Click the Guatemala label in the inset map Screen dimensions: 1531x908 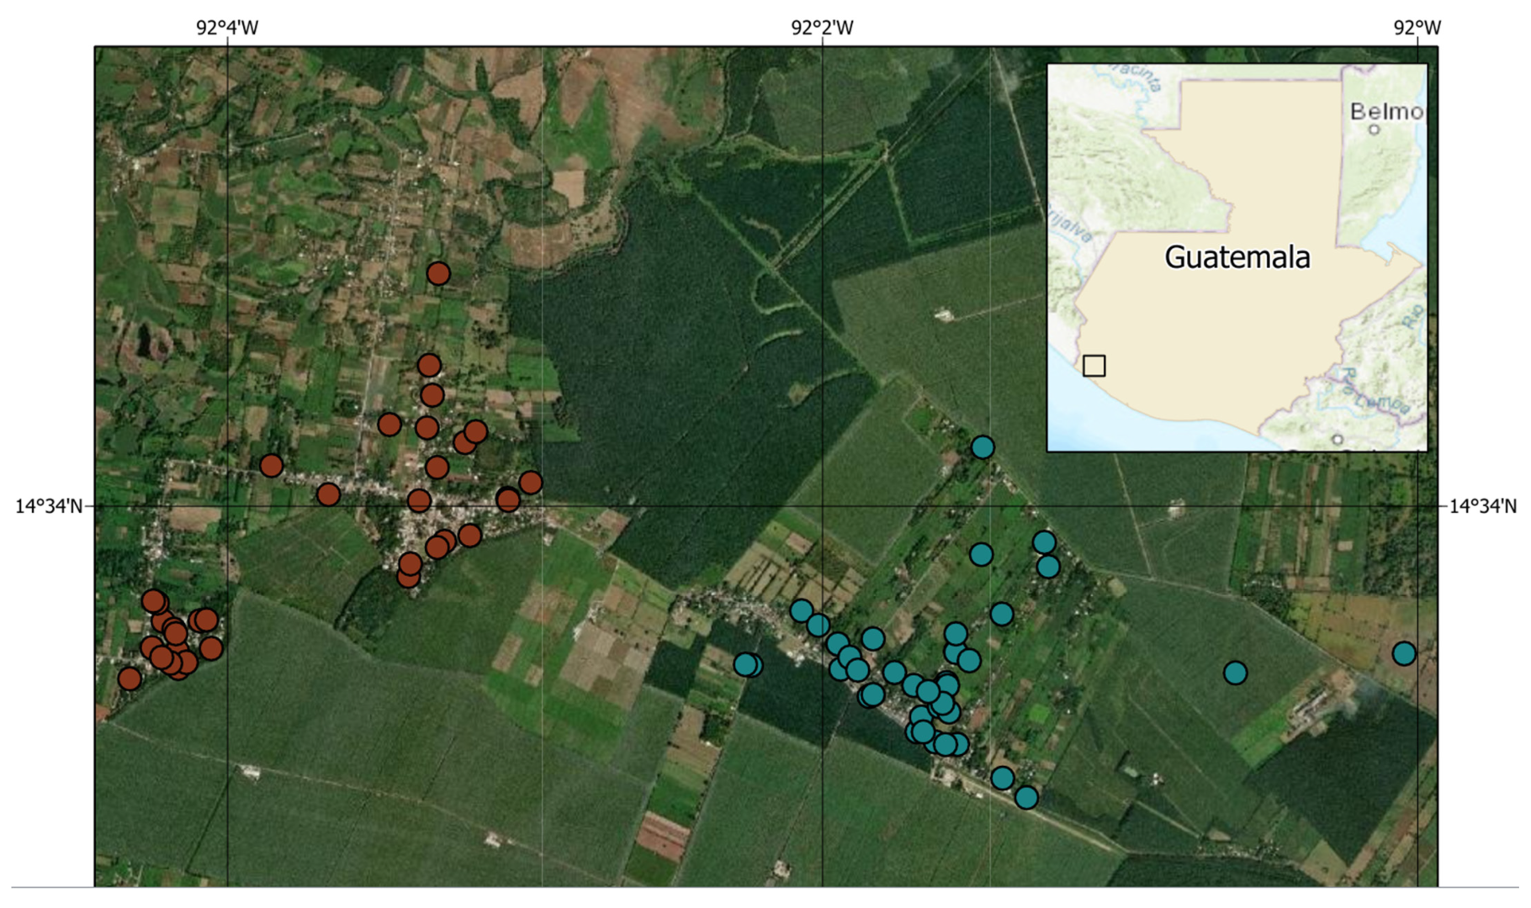[x=1237, y=257]
